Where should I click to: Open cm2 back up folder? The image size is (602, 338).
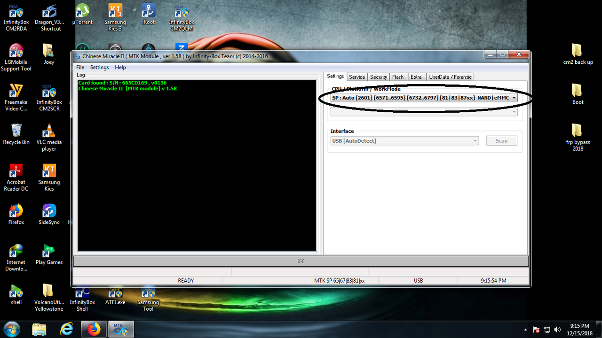[x=578, y=54]
